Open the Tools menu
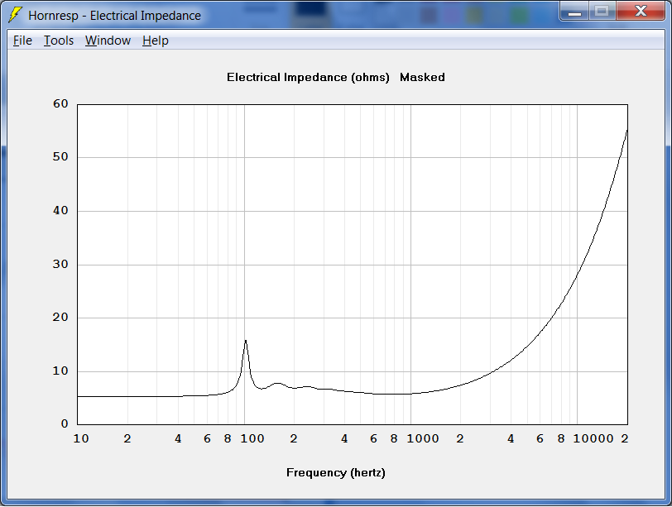672x507 pixels. pos(59,41)
